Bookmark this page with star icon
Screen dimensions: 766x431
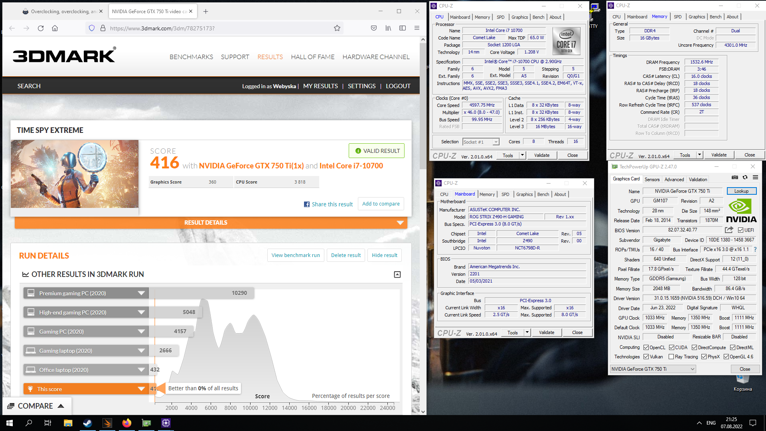[x=337, y=28]
